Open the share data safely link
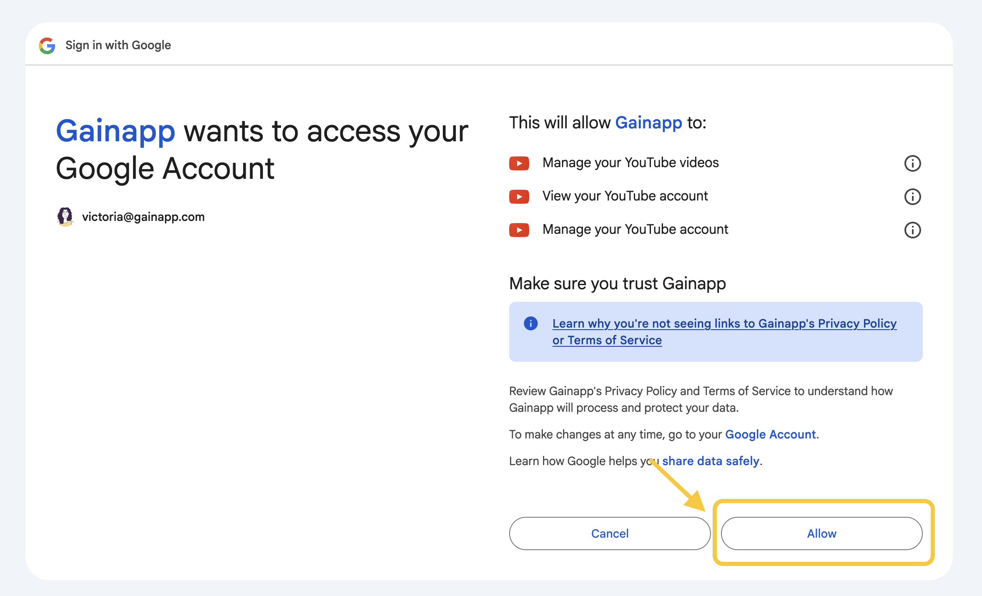 711,461
